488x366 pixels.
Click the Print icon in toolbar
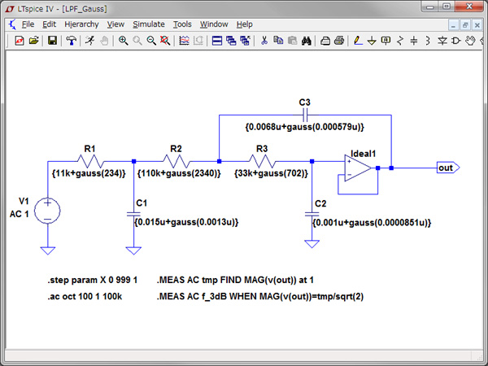point(338,40)
